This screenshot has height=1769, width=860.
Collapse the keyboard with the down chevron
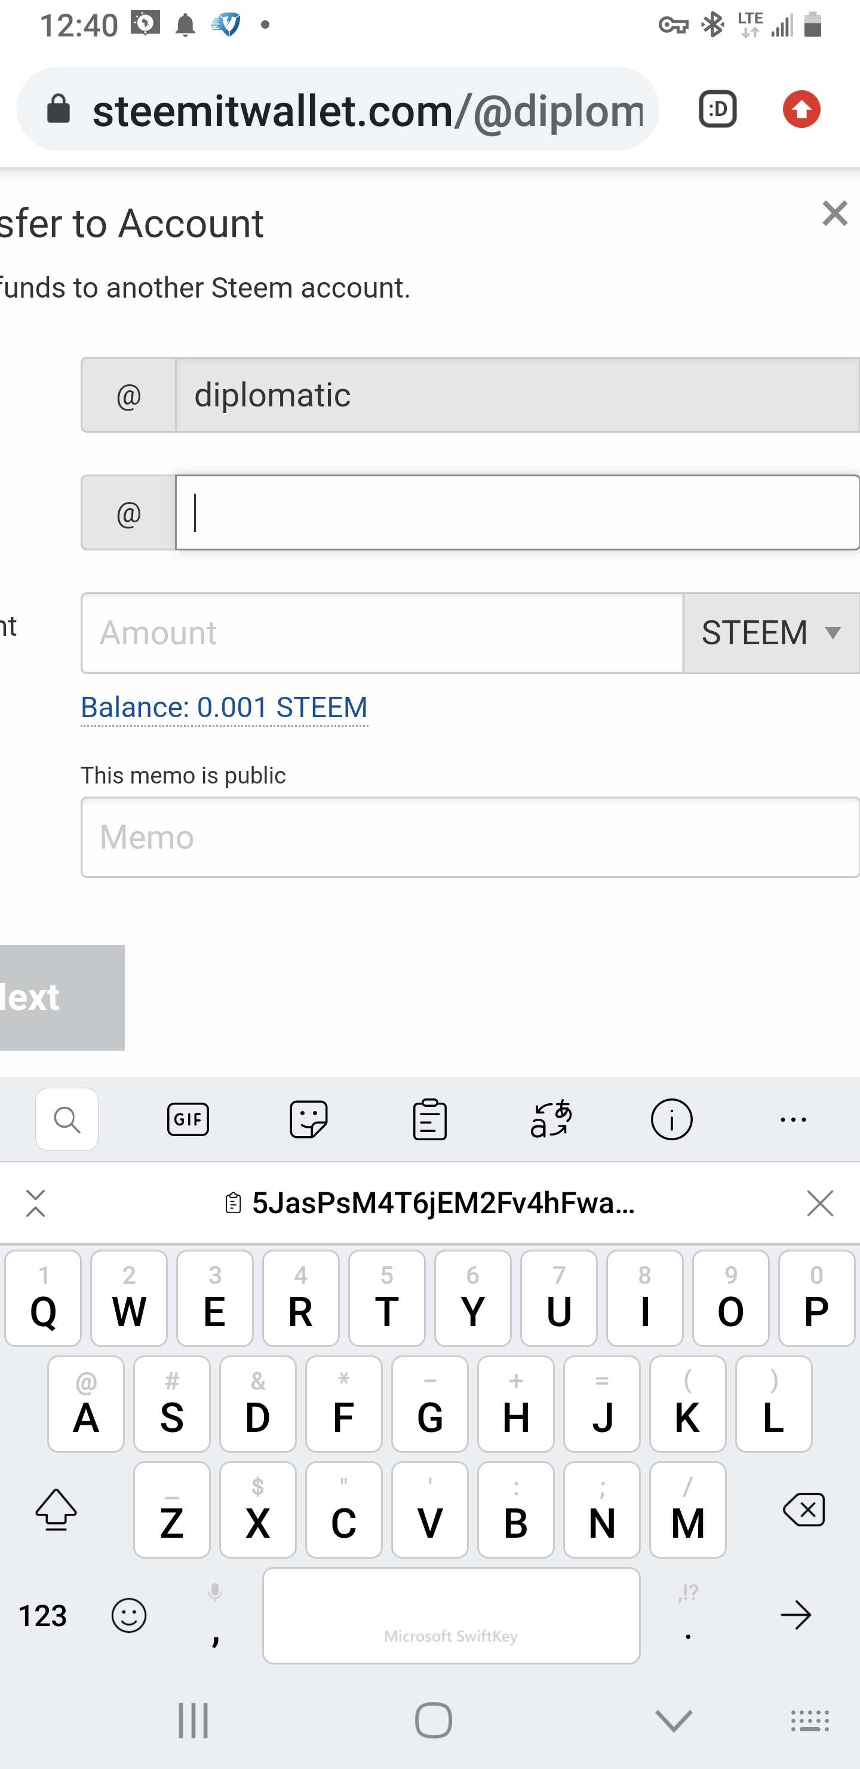tap(673, 1720)
